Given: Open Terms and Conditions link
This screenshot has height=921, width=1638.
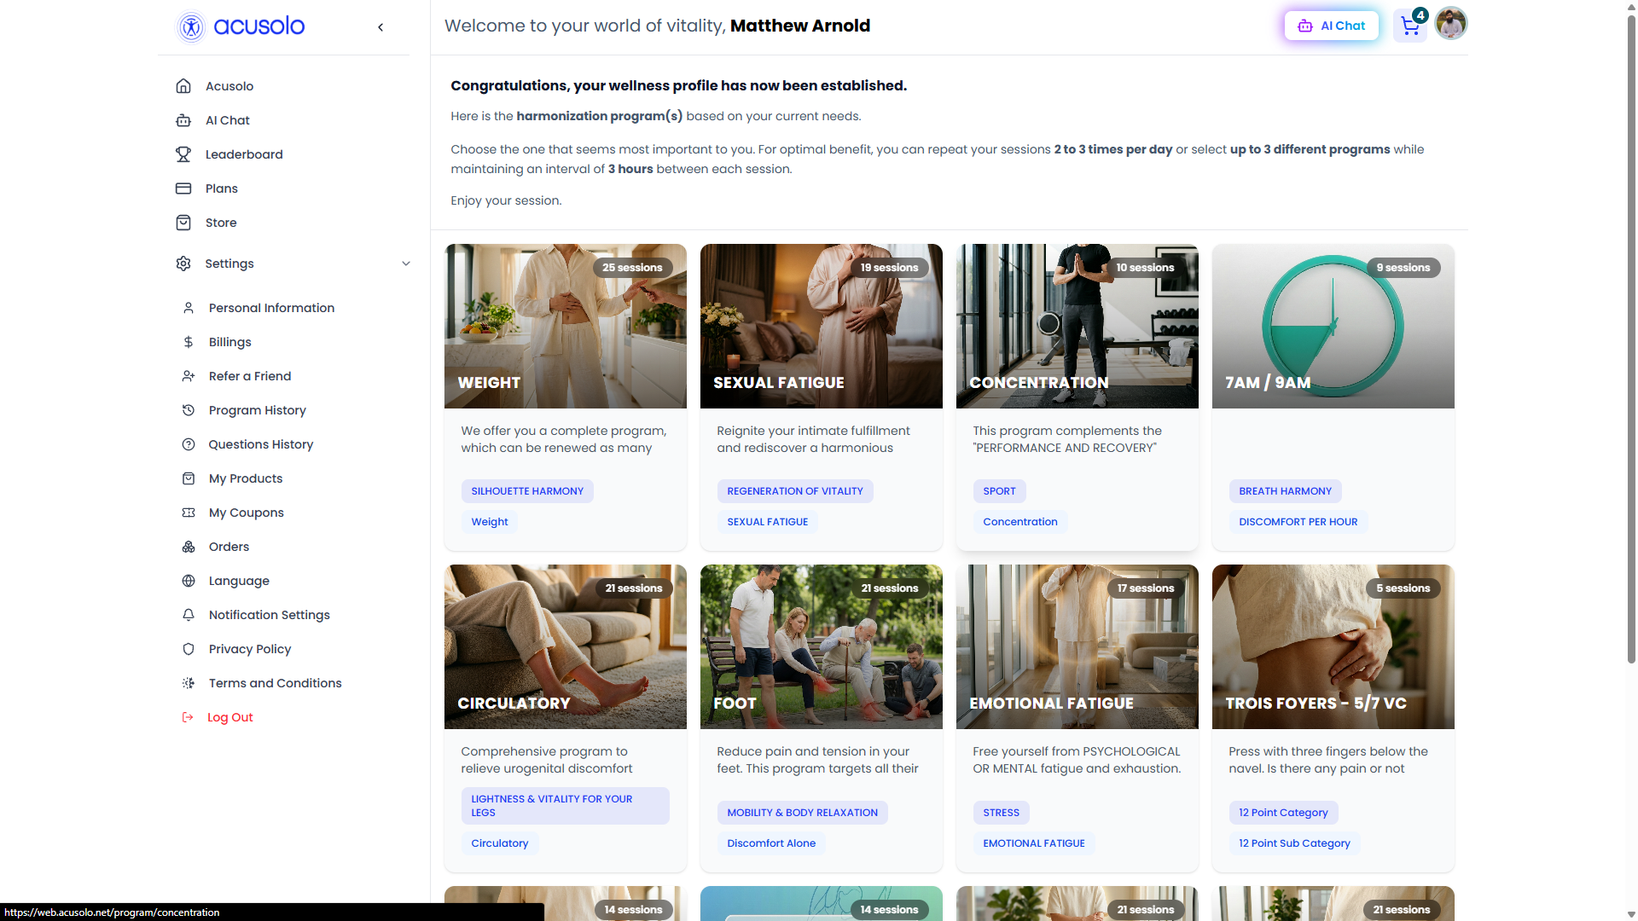Looking at the screenshot, I should [276, 683].
